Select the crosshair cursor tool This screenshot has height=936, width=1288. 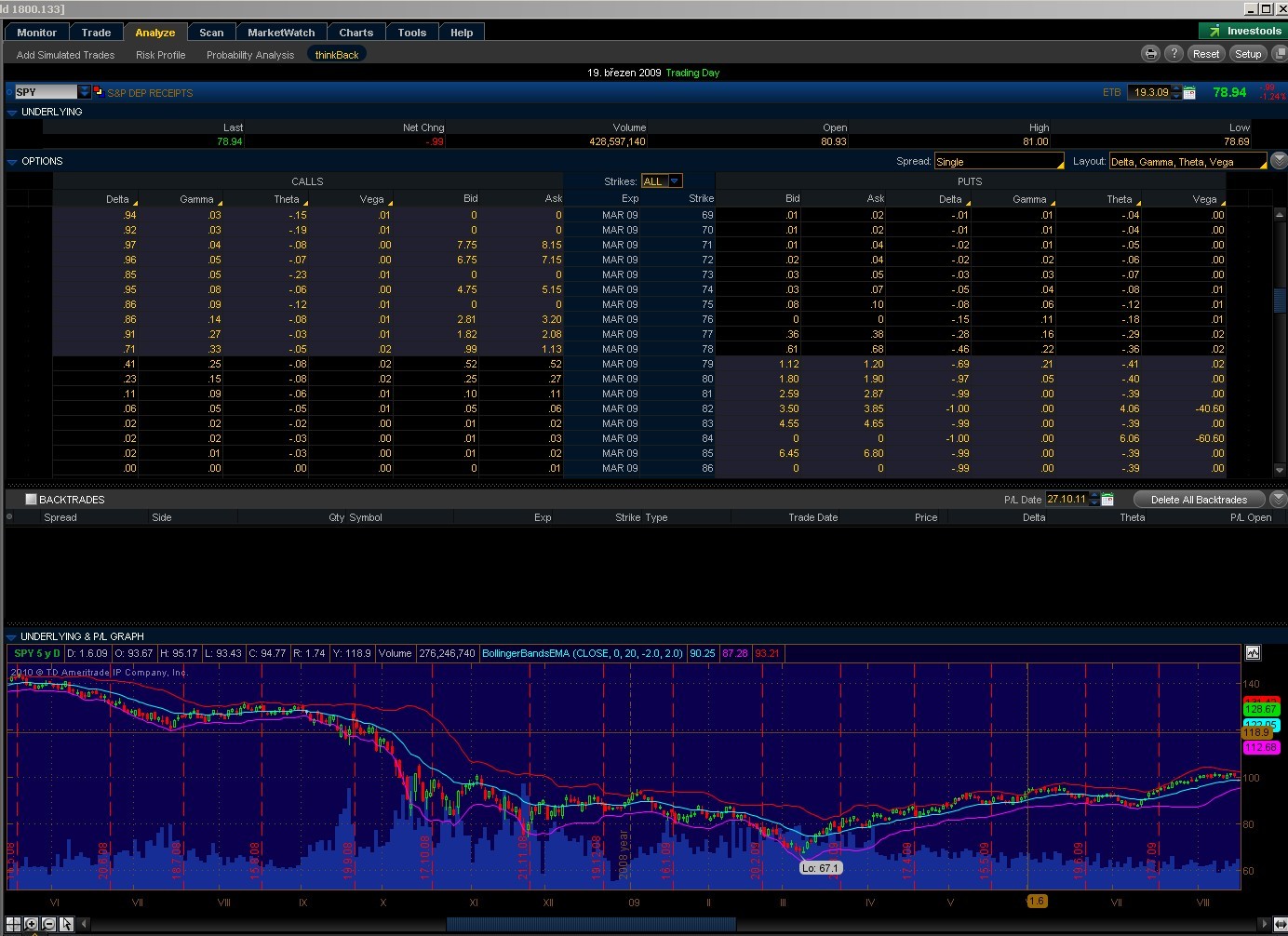click(x=14, y=924)
